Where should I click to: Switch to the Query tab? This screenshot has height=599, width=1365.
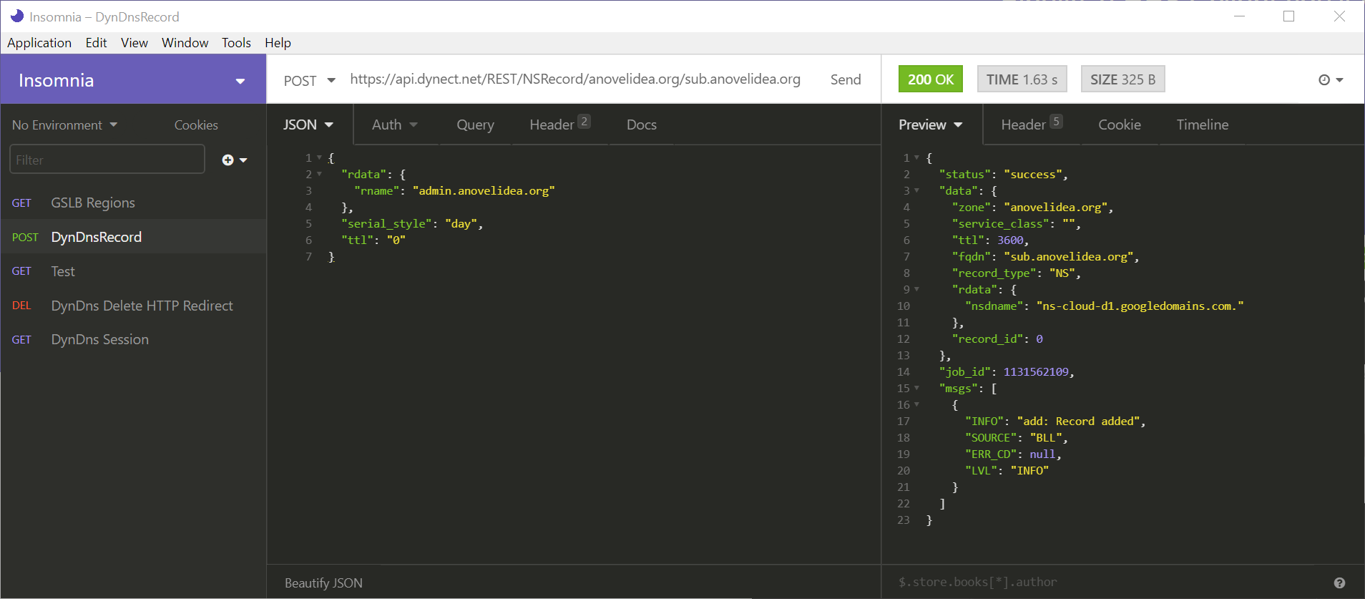pyautogui.click(x=475, y=125)
